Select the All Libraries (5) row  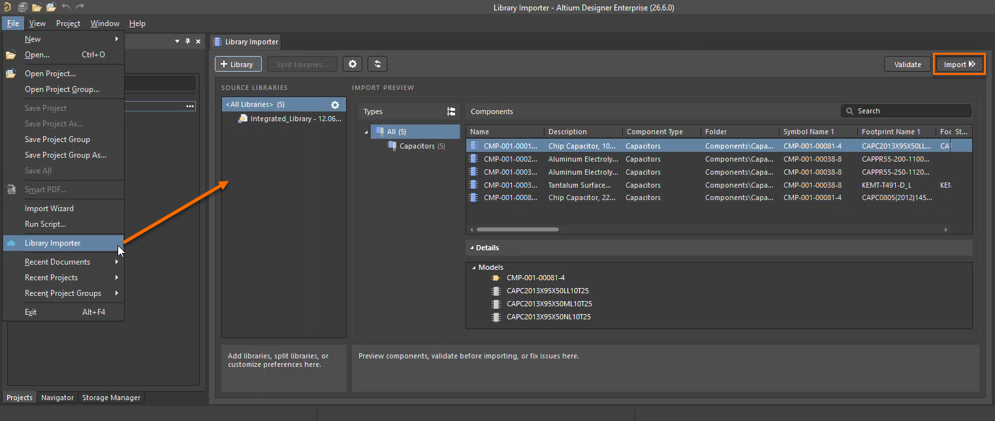[284, 104]
